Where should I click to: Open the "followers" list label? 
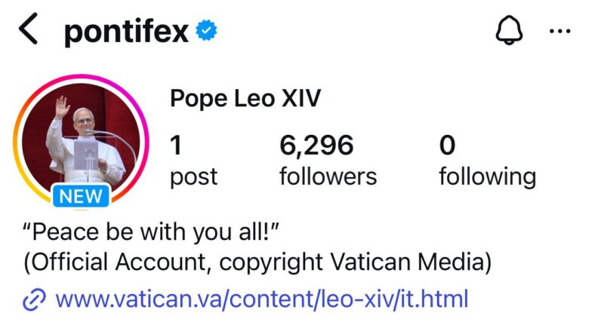tap(328, 176)
